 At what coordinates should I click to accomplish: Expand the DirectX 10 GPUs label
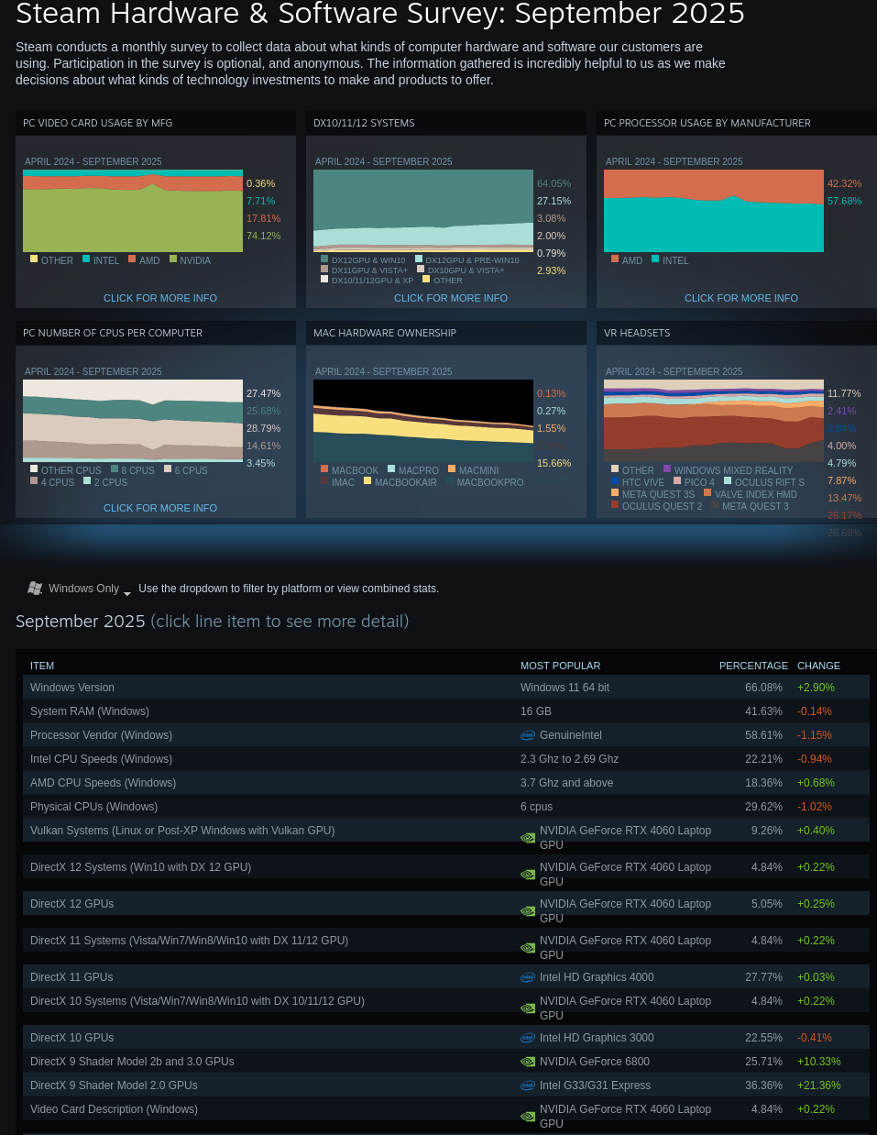(71, 1038)
